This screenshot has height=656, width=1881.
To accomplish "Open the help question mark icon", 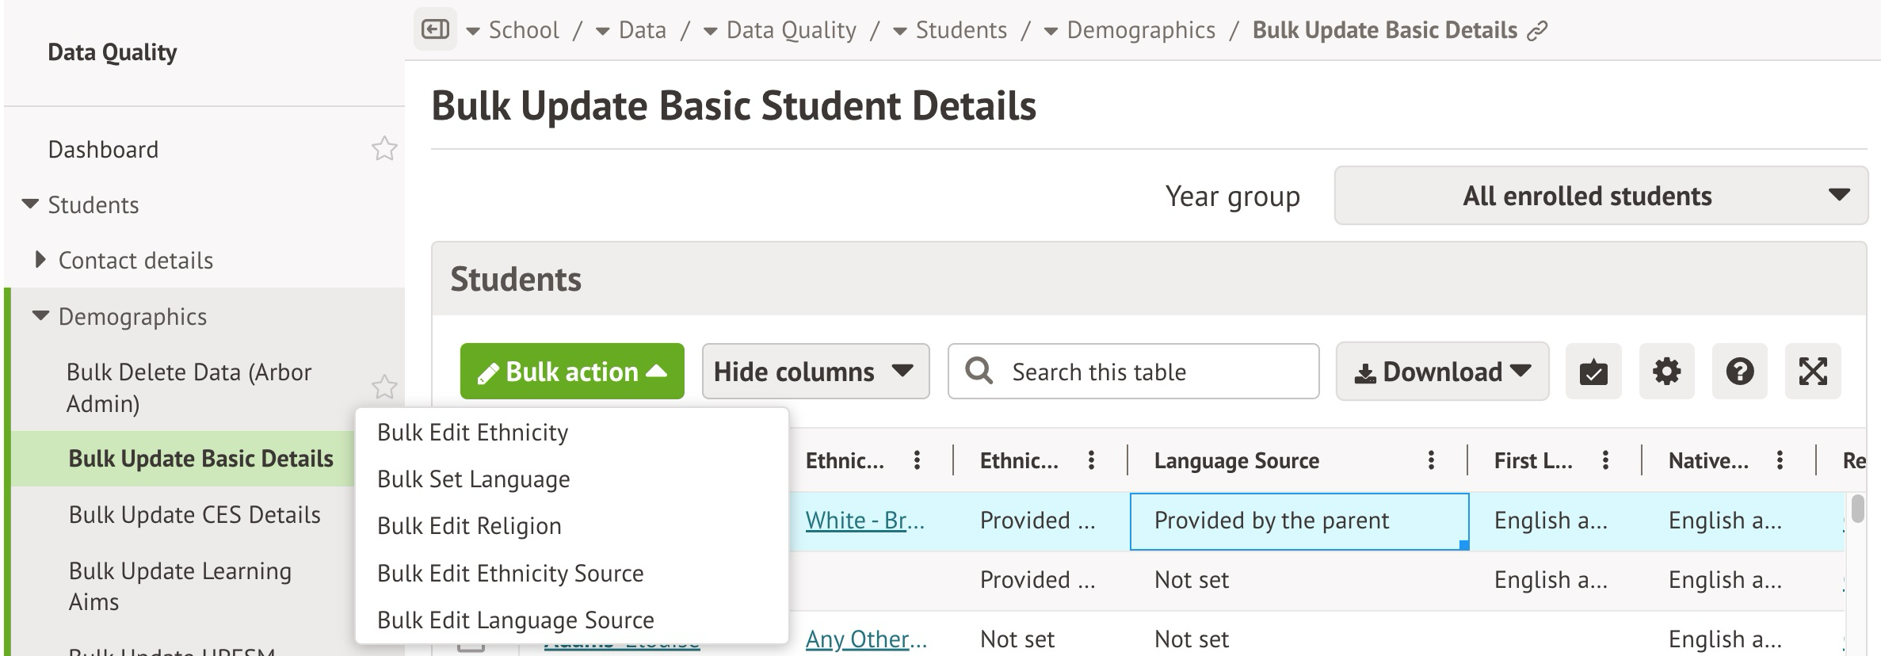I will pos(1739,372).
